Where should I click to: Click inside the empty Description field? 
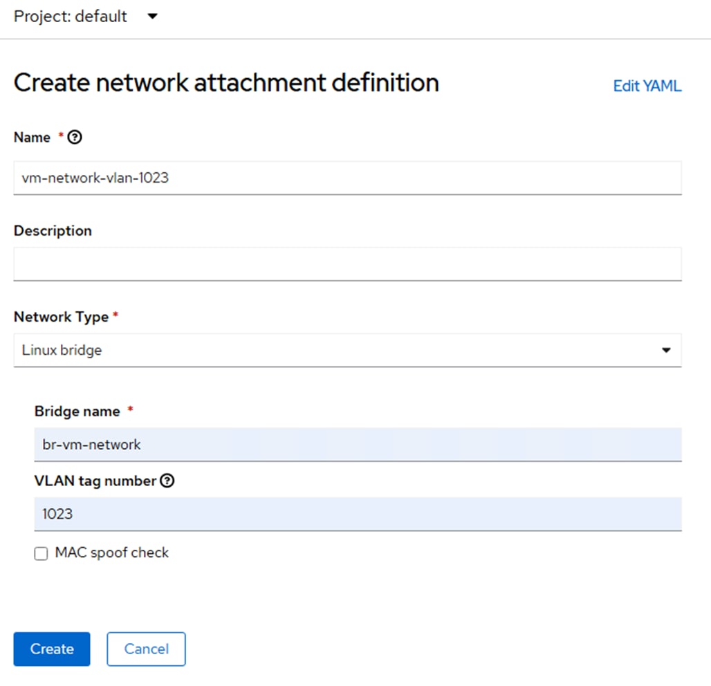point(346,263)
